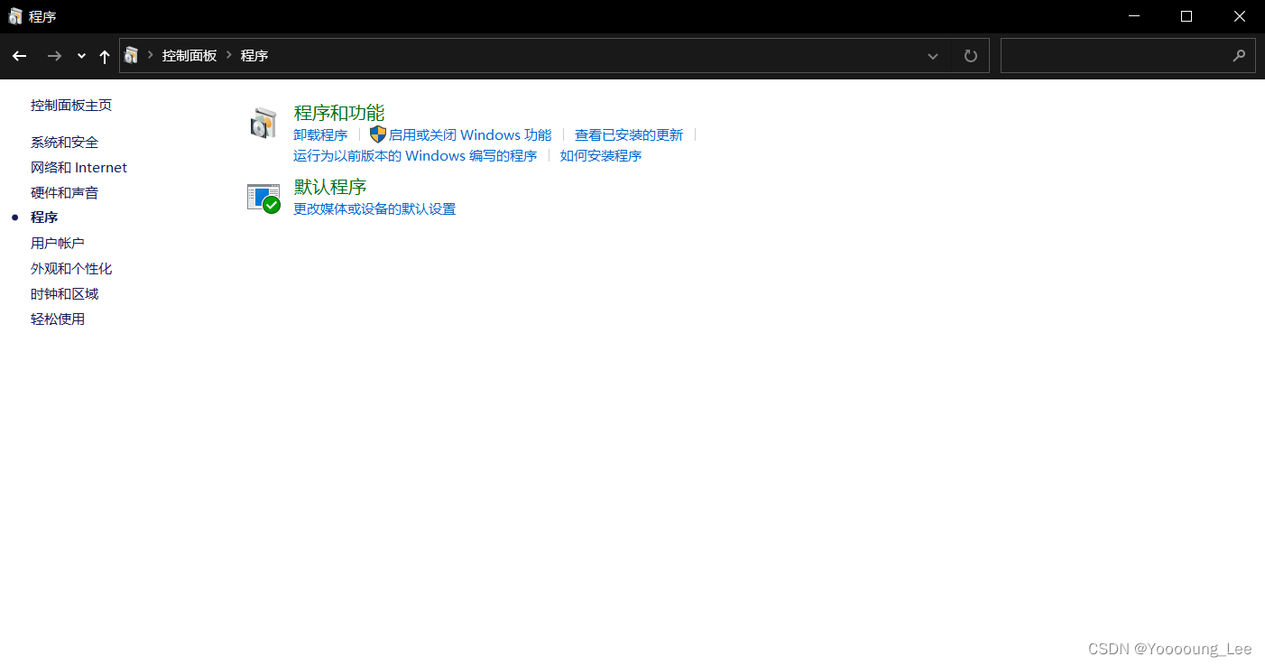Go to 控制面板主页
Viewport: 1265px width, 666px height.
click(x=71, y=105)
